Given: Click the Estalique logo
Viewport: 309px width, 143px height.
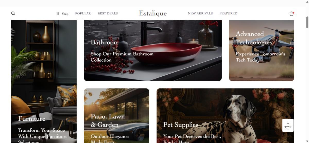Looking at the screenshot, I should [x=153, y=13].
